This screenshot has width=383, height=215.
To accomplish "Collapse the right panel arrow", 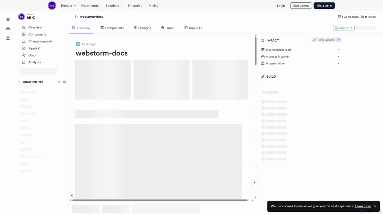I will point(254,182).
